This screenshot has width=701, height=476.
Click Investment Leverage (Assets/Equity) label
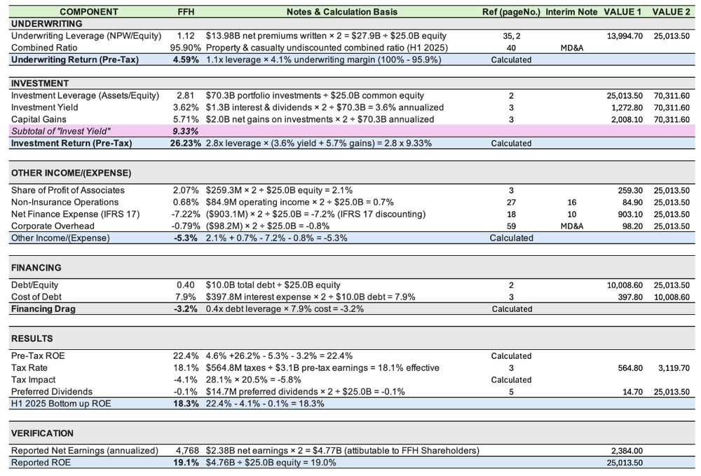85,95
